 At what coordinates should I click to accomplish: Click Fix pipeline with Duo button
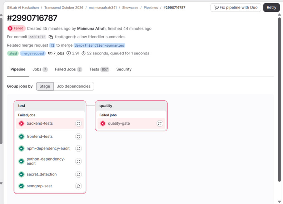[236, 7]
